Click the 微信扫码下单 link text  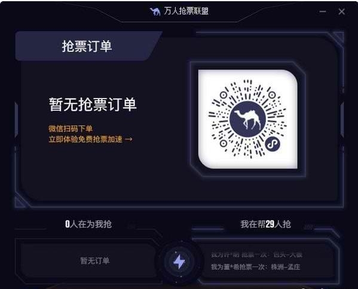(x=71, y=128)
